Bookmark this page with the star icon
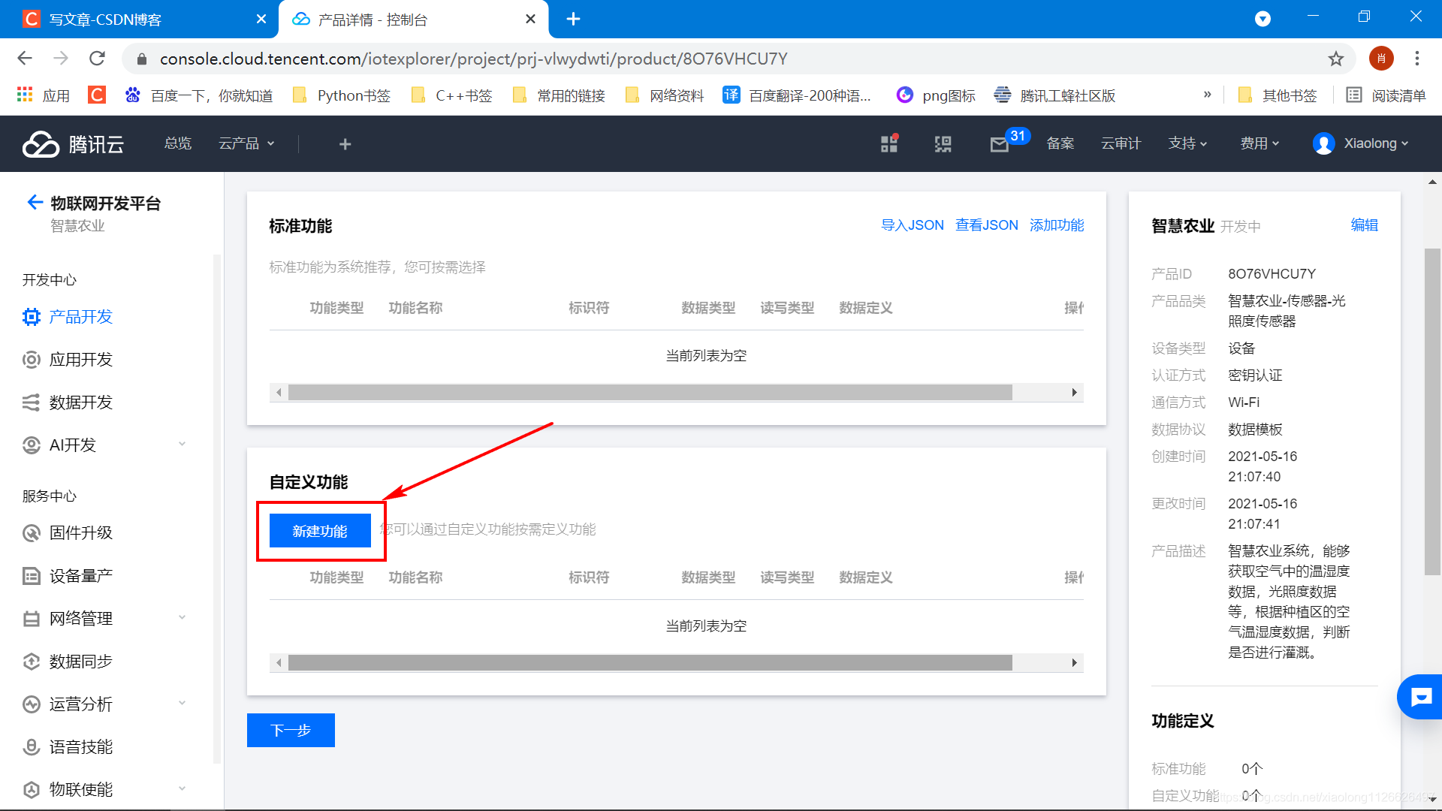Viewport: 1442px width, 811px height. [x=1335, y=59]
